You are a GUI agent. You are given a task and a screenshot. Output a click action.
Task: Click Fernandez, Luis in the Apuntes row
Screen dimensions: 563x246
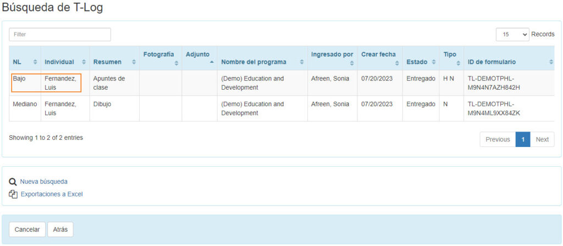tap(60, 83)
